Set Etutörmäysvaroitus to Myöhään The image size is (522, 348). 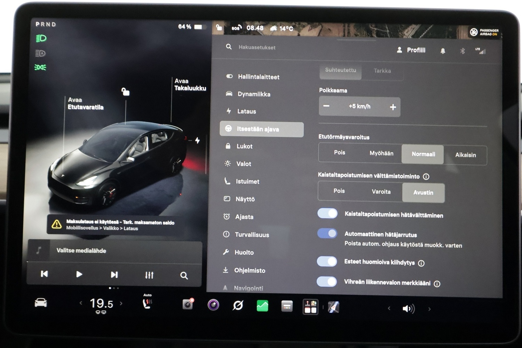tap(381, 153)
